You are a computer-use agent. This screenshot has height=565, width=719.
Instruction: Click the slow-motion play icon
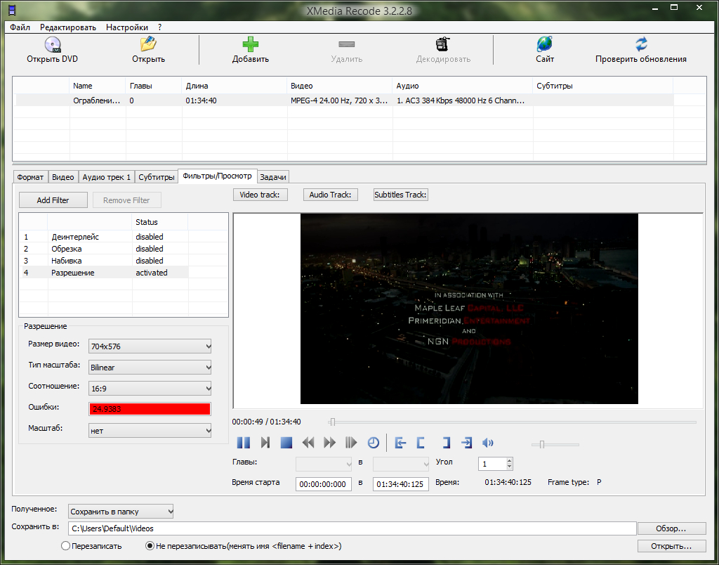[351, 443]
